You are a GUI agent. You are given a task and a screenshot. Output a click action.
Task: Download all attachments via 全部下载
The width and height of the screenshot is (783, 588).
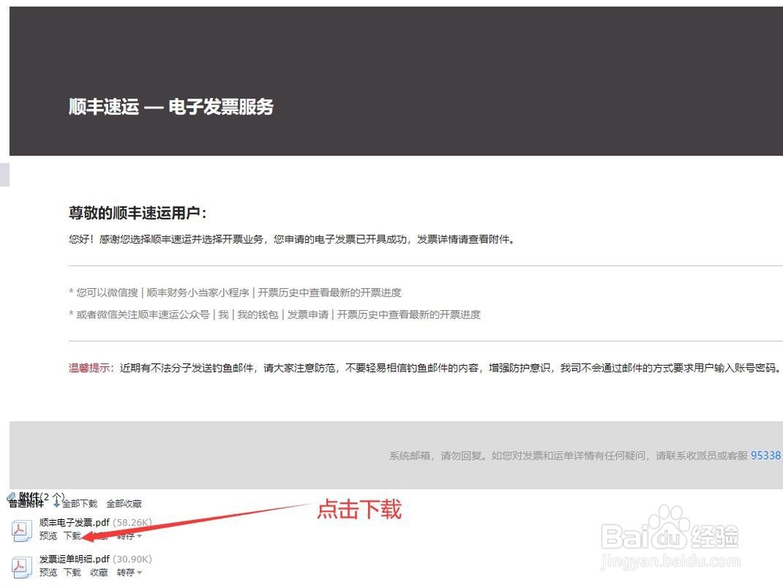[79, 503]
